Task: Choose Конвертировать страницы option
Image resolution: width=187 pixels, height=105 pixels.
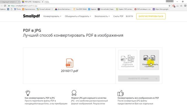Action: 149,60
